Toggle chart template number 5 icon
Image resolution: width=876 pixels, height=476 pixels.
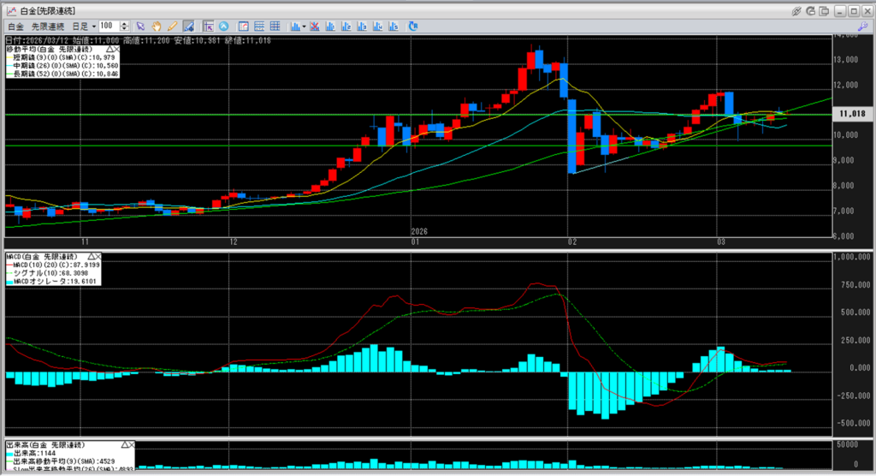(x=393, y=27)
